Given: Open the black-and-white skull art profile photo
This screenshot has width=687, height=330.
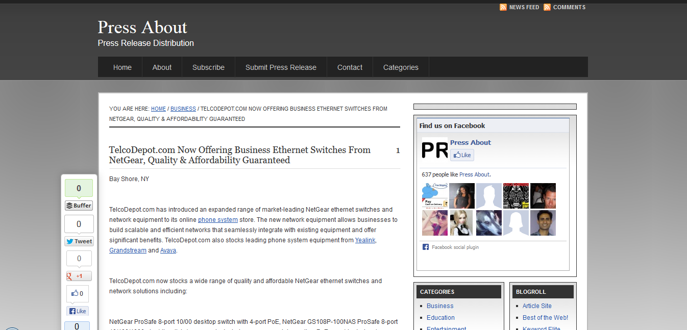Looking at the screenshot, I should click(x=516, y=196).
